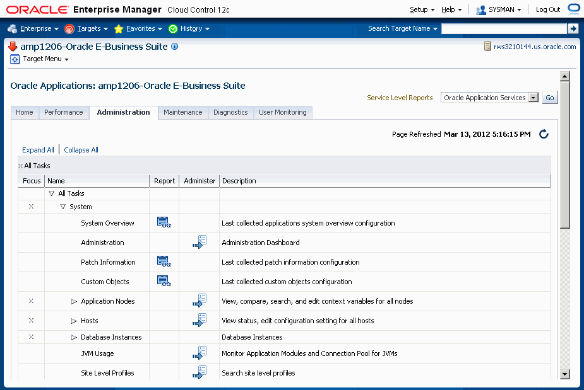Collapse the All Tasks tree node

(51, 193)
